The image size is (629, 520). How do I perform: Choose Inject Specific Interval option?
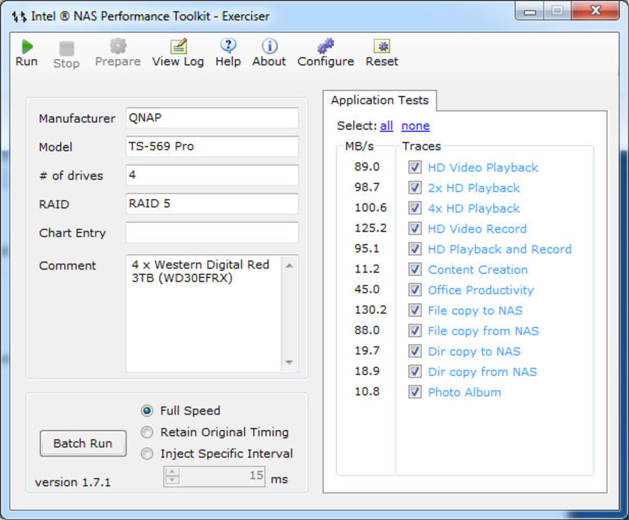[x=147, y=454]
